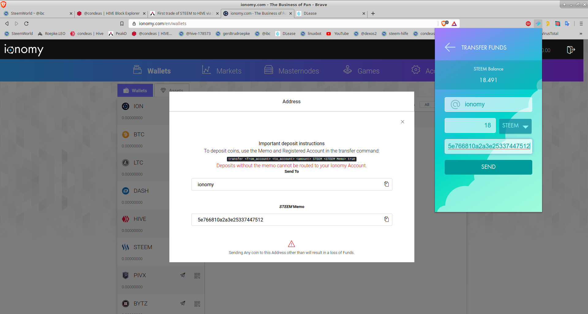The width and height of the screenshot is (588, 314).
Task: Select the ION wallet row
Action: [x=143, y=111]
